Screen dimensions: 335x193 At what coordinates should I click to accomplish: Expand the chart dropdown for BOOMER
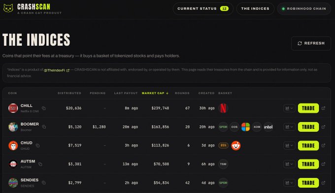point(289,127)
